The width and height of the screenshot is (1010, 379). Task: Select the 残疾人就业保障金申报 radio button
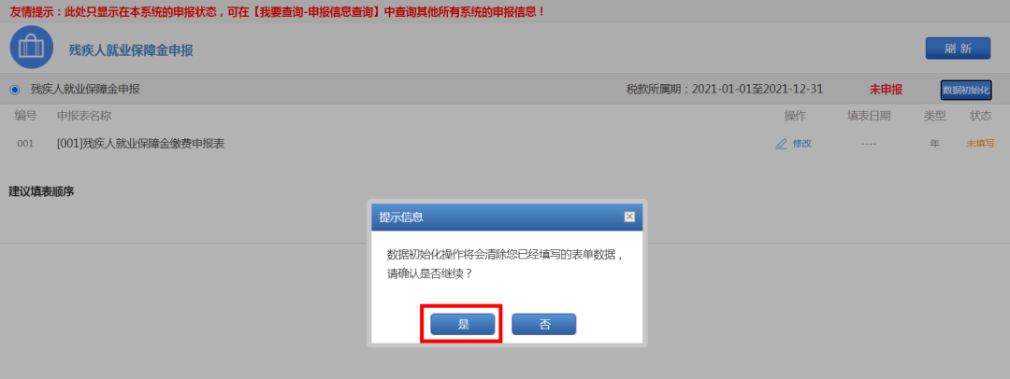[15, 90]
